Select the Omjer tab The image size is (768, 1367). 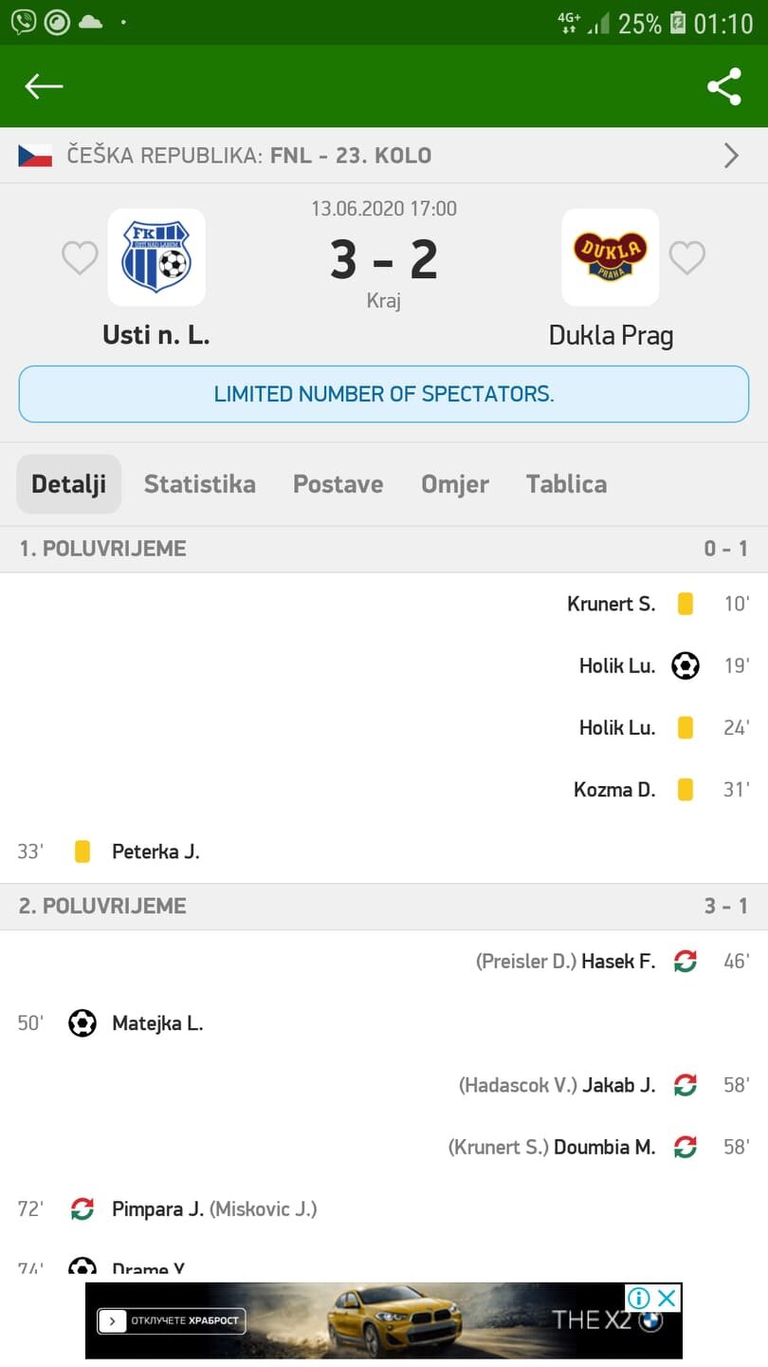coord(455,484)
